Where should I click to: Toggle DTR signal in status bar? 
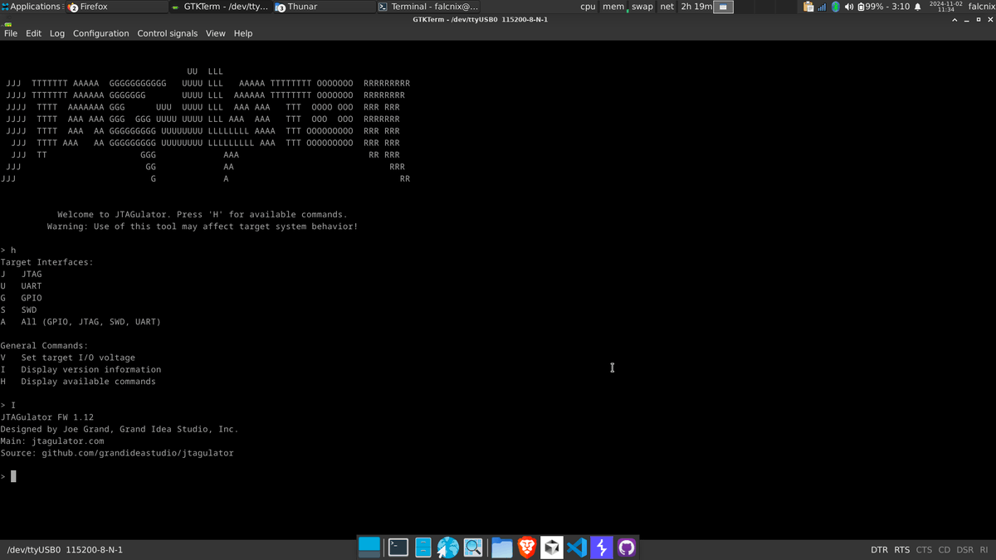point(879,550)
